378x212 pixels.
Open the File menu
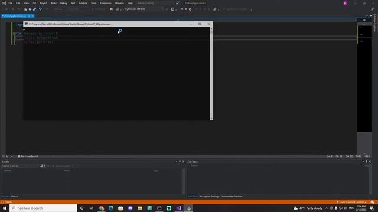click(x=11, y=3)
